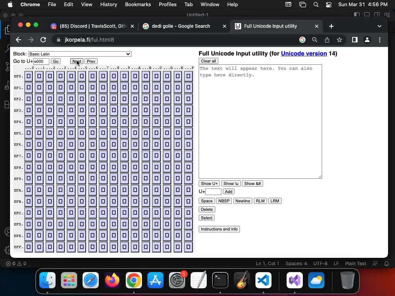The width and height of the screenshot is (395, 296).
Task: Click into the large text output area
Action: (260, 121)
